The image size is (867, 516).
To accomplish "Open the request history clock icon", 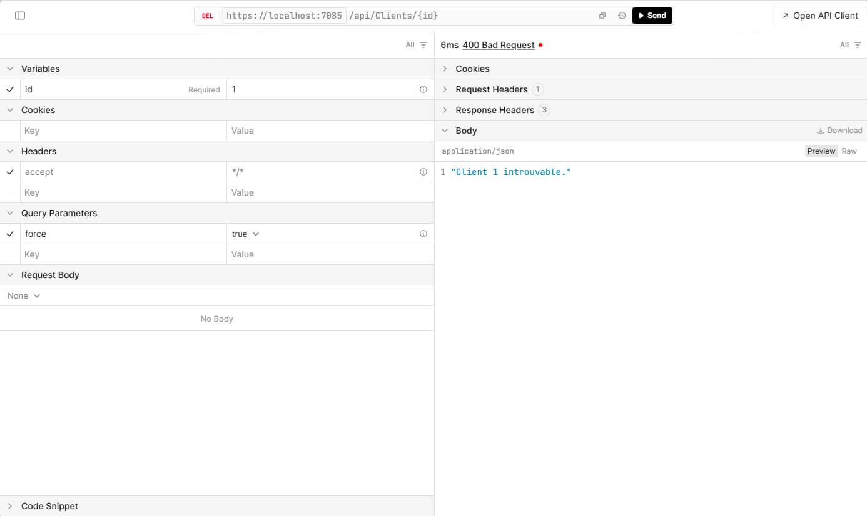I will 622,16.
